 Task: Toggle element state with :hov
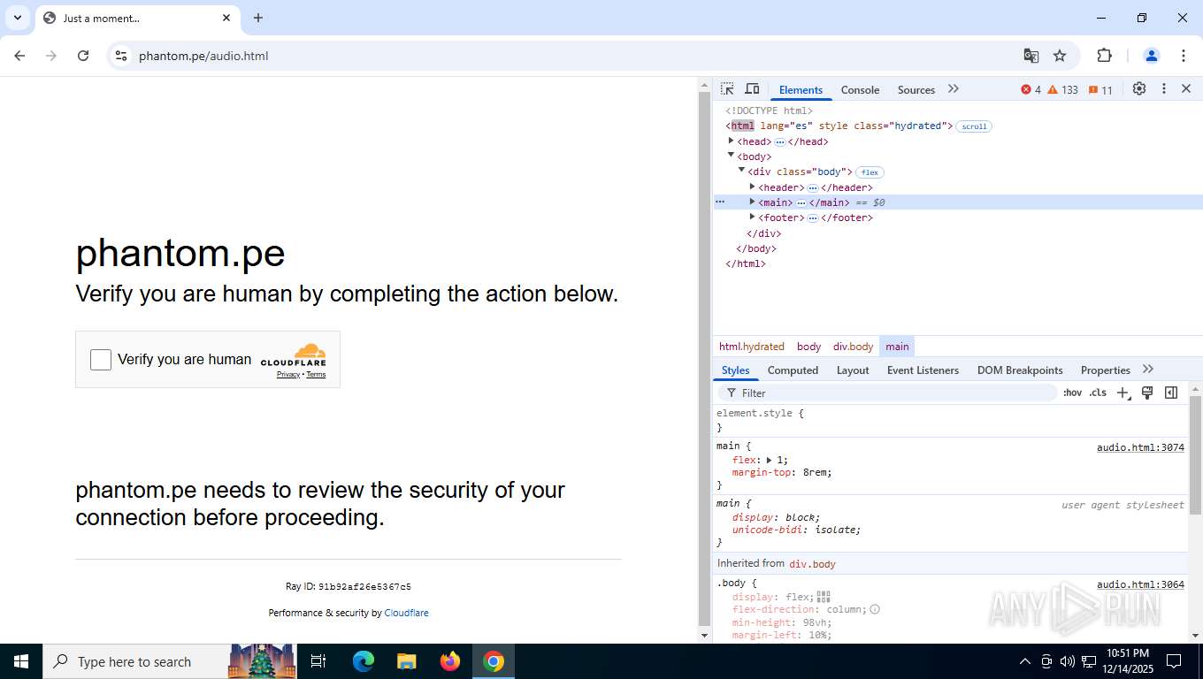[x=1072, y=393]
